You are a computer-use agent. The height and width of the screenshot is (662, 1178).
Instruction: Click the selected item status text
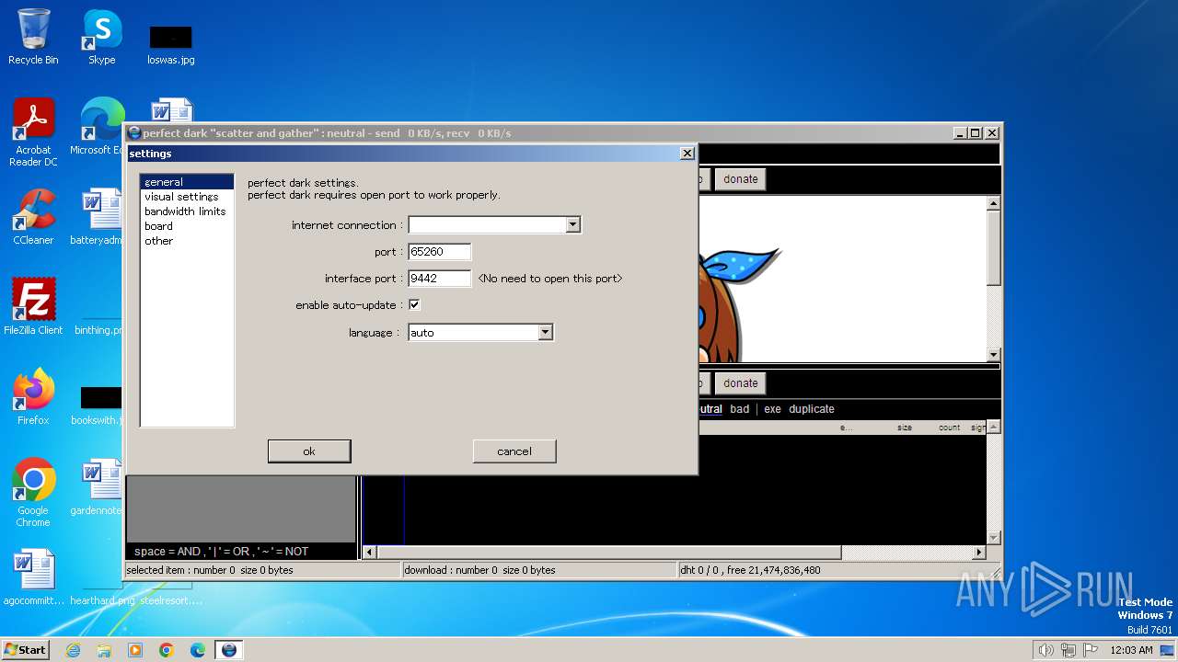coord(210,570)
